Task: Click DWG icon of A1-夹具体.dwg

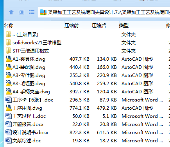Action: click(x=9, y=59)
